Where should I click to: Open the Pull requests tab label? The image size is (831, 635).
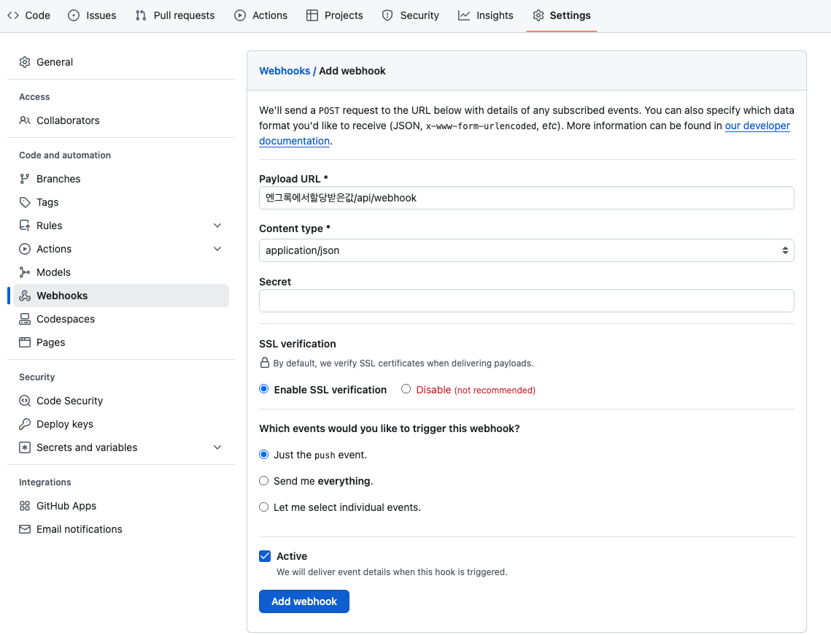[x=184, y=15]
